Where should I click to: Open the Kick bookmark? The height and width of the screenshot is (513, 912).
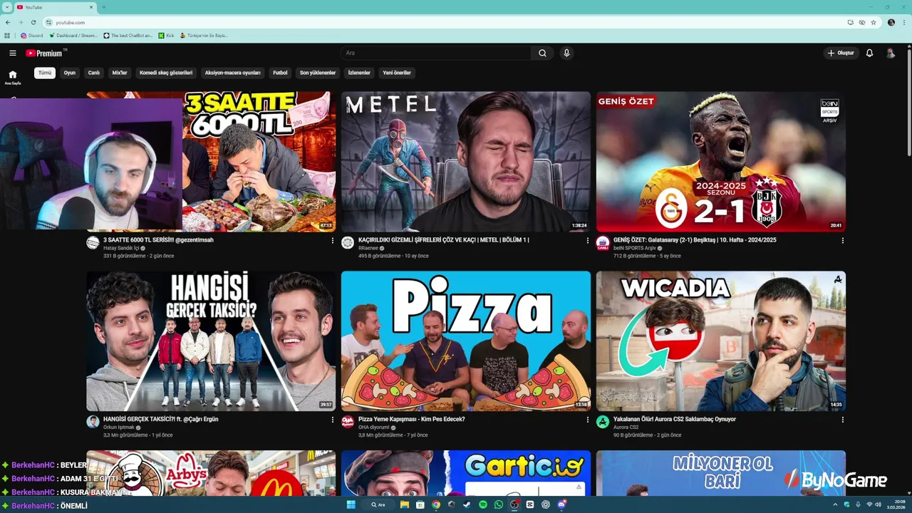tap(167, 35)
